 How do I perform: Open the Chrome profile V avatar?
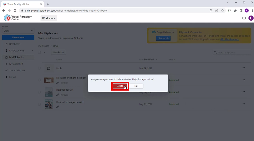click(247, 11)
